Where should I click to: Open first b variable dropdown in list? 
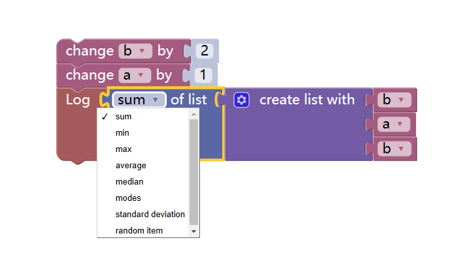click(x=394, y=100)
